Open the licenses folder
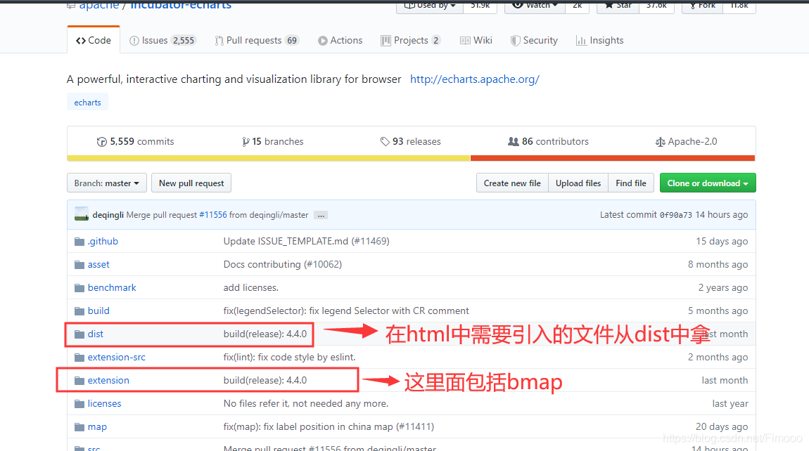The width and height of the screenshot is (809, 451). click(x=104, y=403)
